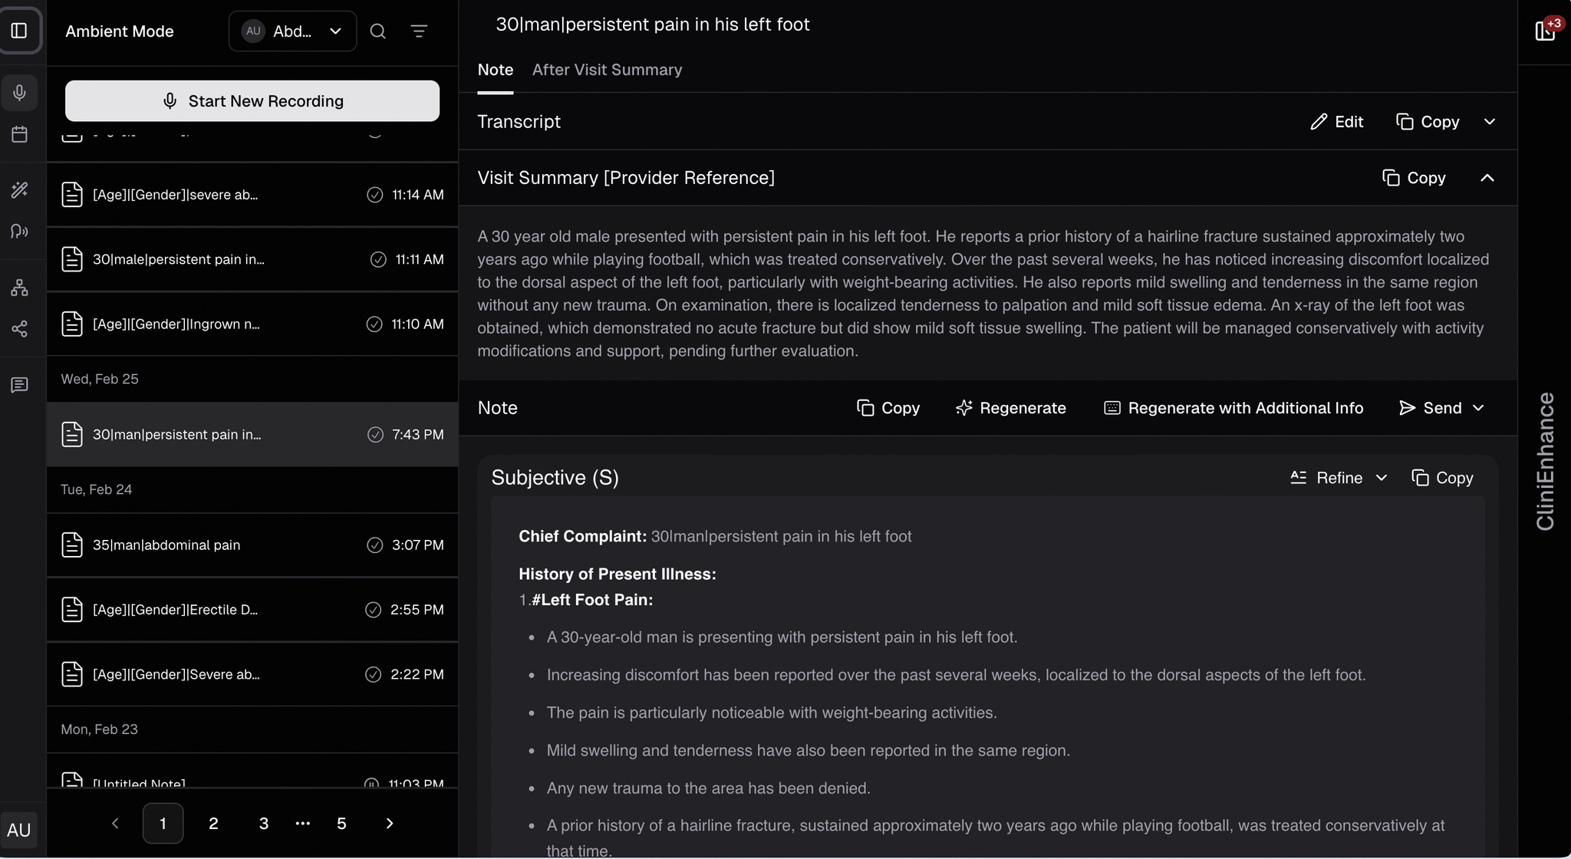Viewport: 1571px width, 859px height.
Task: Regenerate the note
Action: coord(1011,408)
